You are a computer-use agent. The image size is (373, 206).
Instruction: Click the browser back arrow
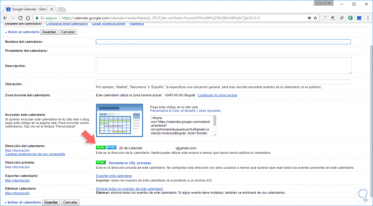point(6,18)
